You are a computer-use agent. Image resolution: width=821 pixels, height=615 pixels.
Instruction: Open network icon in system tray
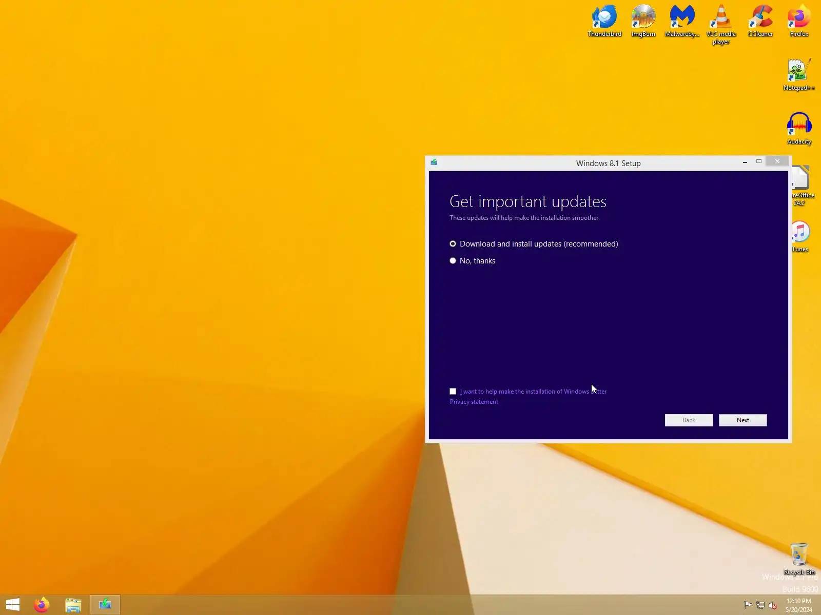[760, 605]
